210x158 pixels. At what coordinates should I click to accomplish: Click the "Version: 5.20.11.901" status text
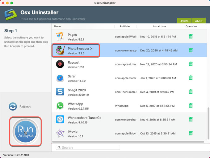(16, 155)
